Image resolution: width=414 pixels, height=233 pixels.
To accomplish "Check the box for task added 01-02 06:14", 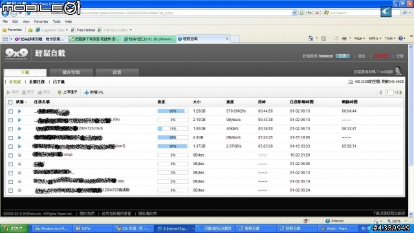I will click(10, 182).
